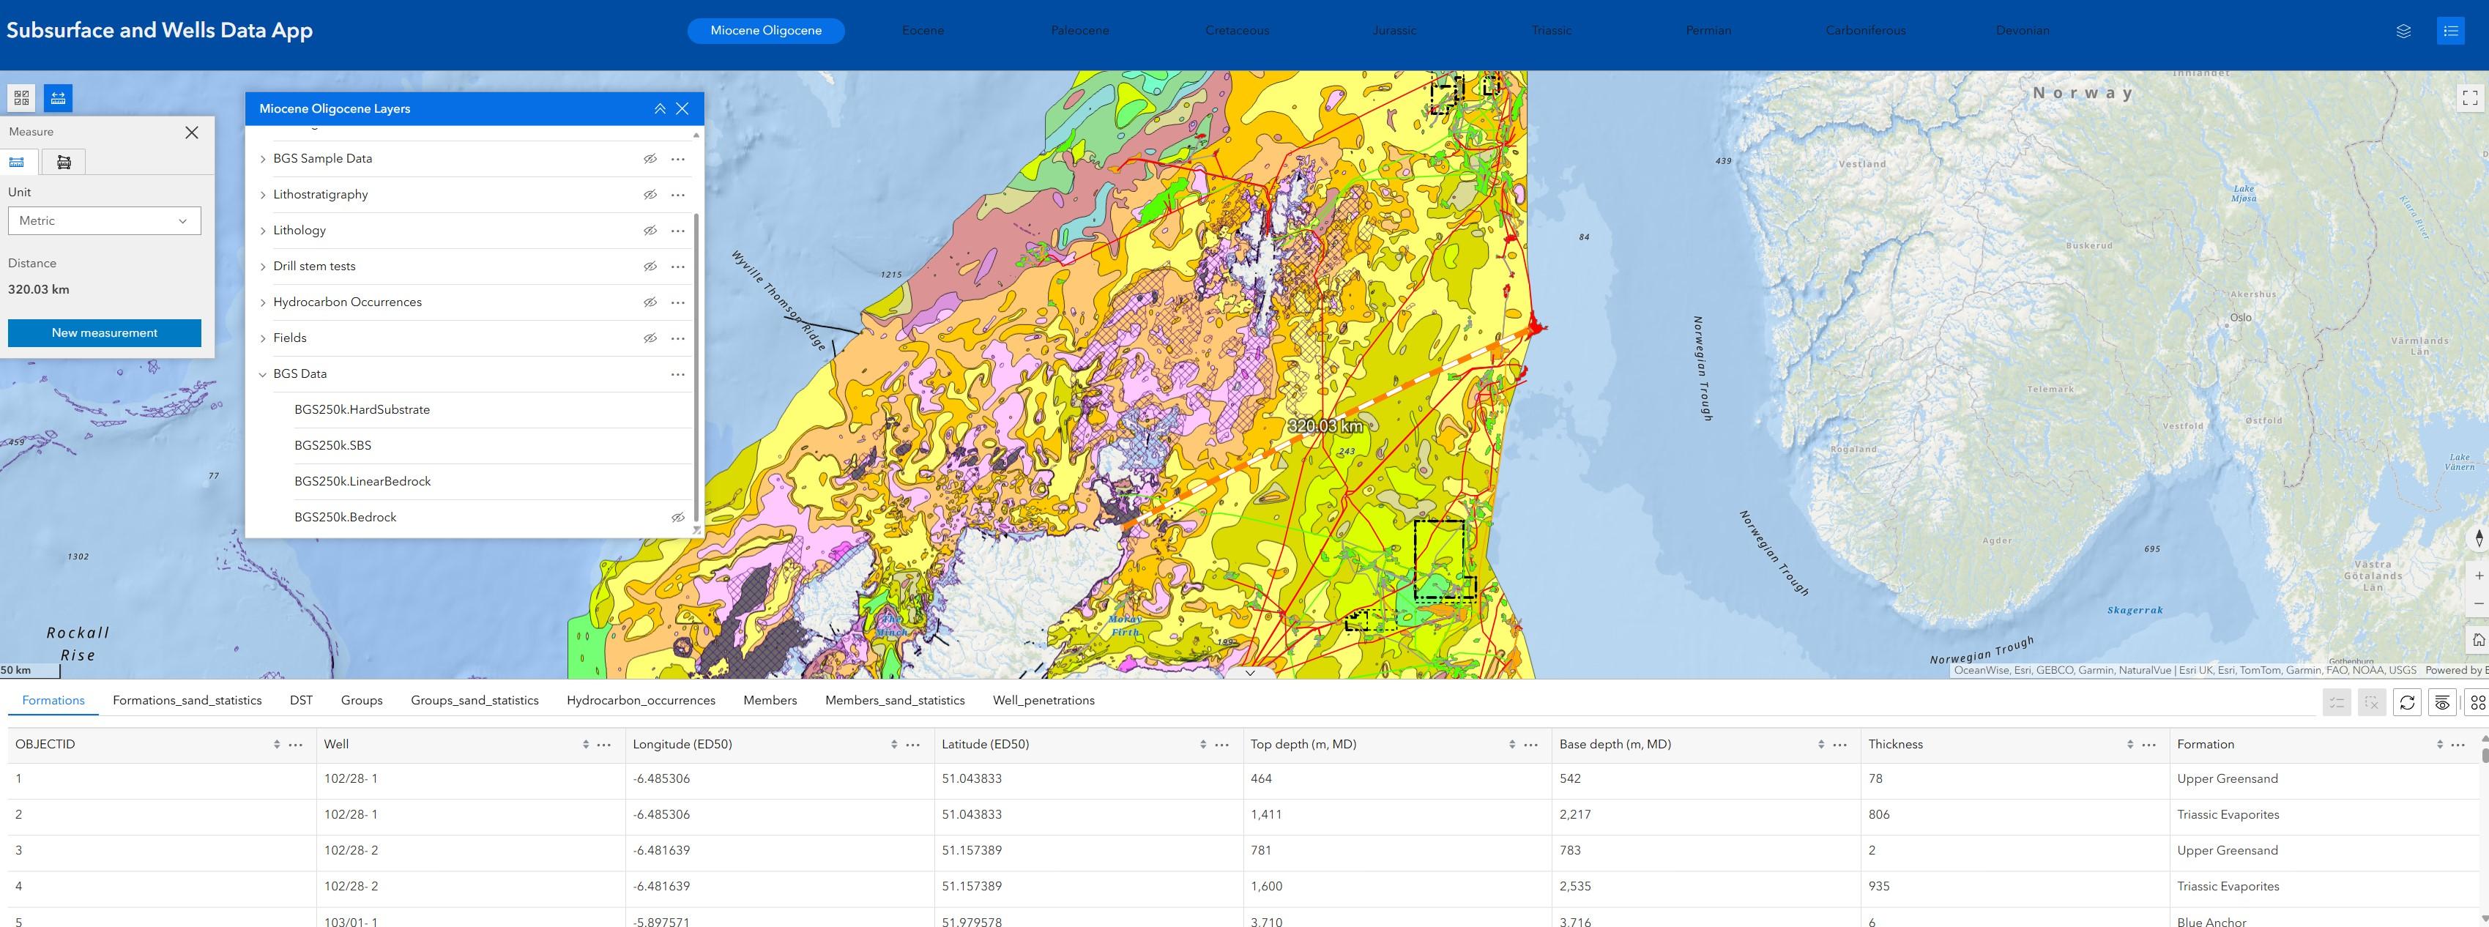
Task: Open options menu for BGS Data
Action: [x=678, y=374]
